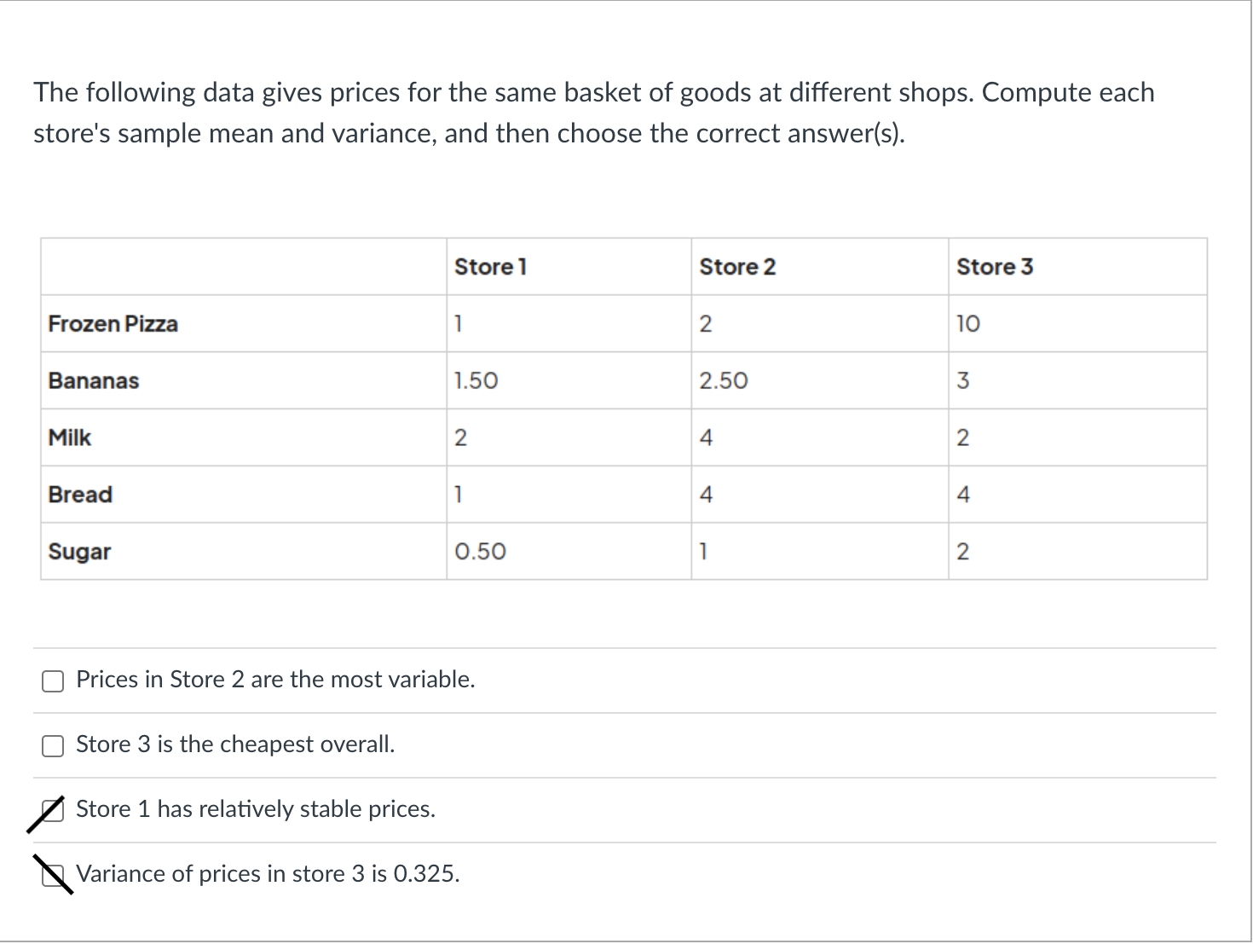Click the Bread row label

(x=80, y=495)
